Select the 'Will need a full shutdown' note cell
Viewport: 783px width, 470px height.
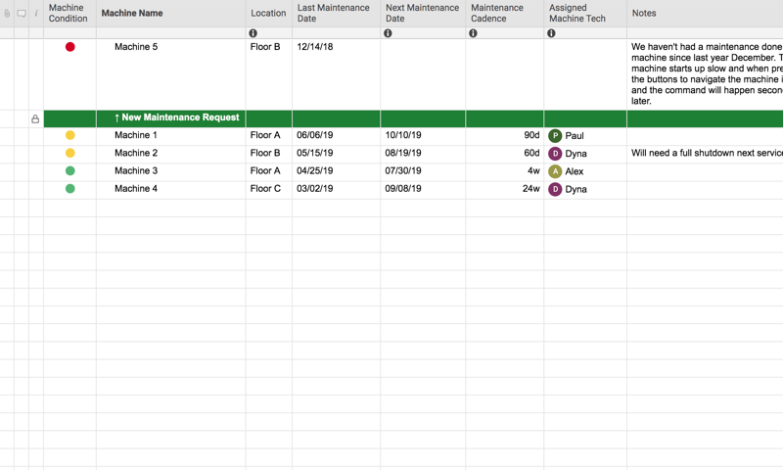(x=704, y=154)
